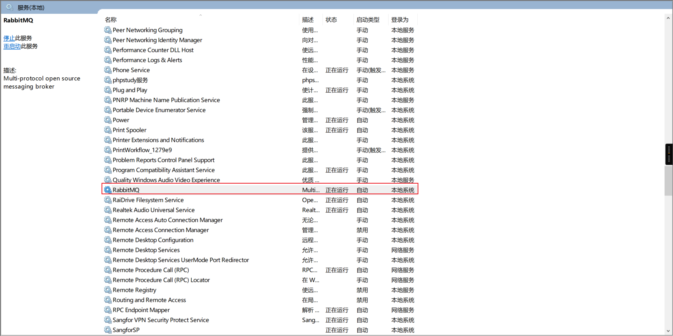Sort services by 名称 column header
673x336 pixels.
coord(111,20)
